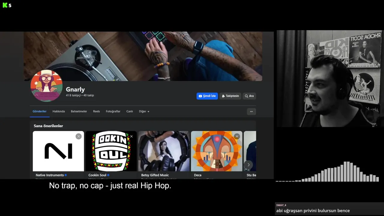The width and height of the screenshot is (384, 216).
Task: Click the Betsy Gifted Music page name
Action: coord(155,175)
